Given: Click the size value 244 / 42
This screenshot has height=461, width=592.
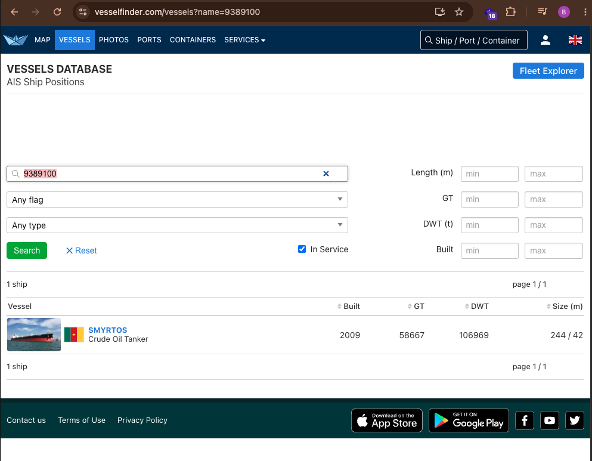Looking at the screenshot, I should coord(567,335).
